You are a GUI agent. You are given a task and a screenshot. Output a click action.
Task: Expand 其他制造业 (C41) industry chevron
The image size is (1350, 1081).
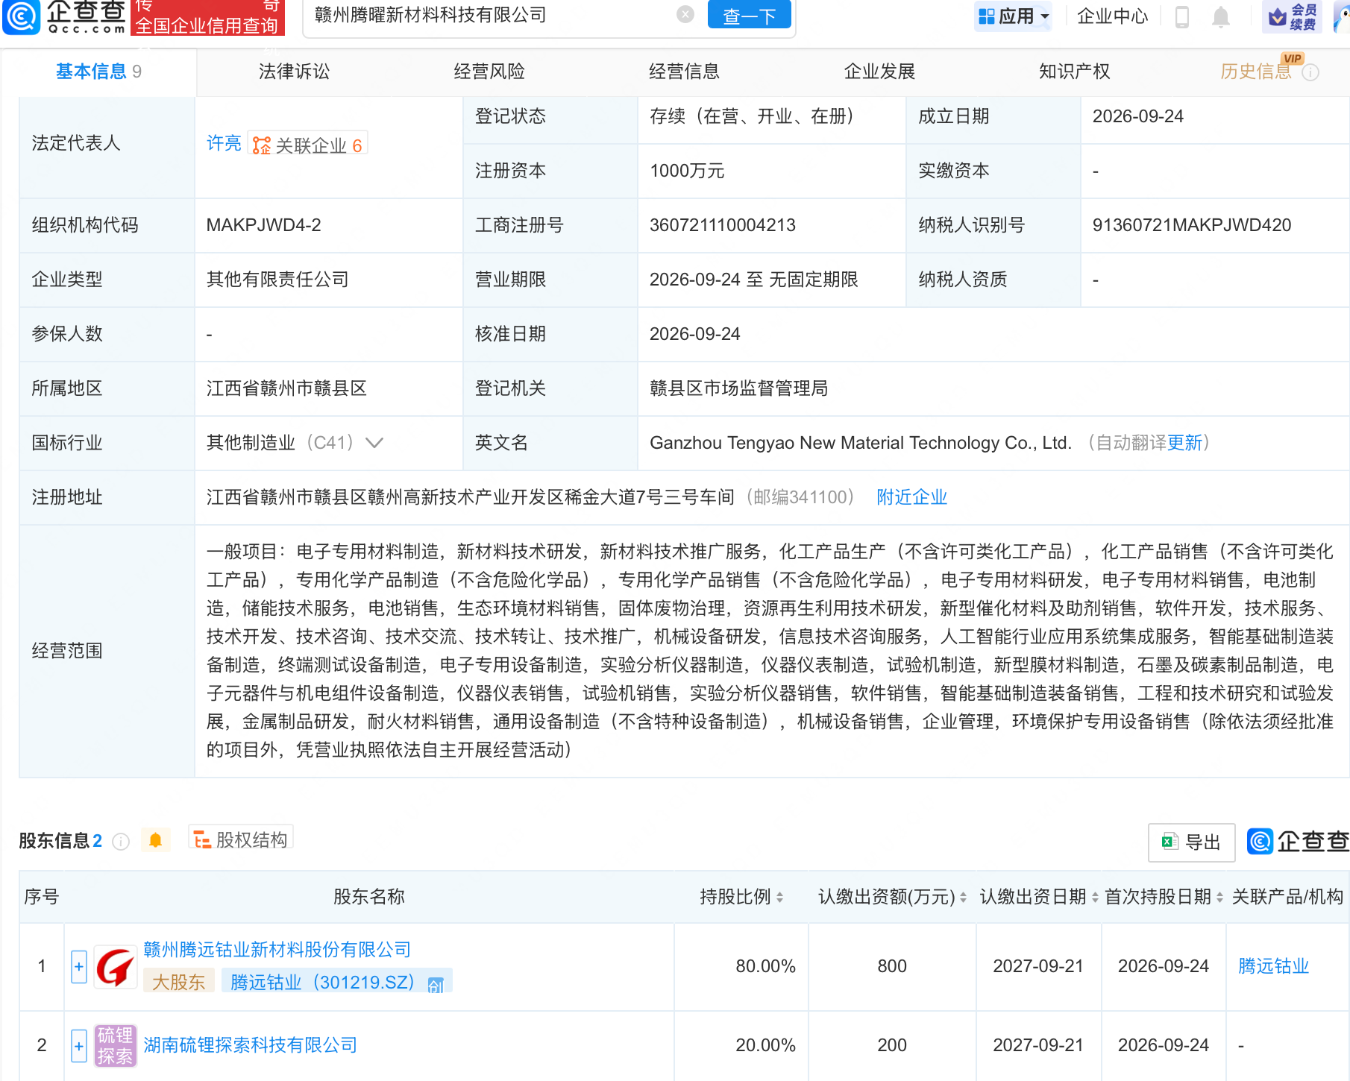click(x=374, y=443)
